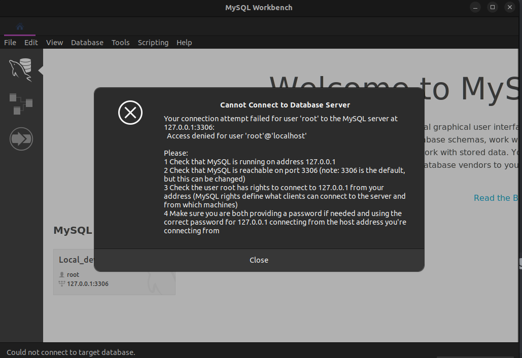Click the network host icon beside 127.0.0.1:3306
Image resolution: width=522 pixels, height=358 pixels.
61,283
